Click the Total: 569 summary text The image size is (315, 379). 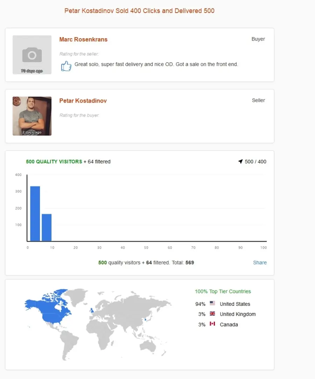point(183,262)
